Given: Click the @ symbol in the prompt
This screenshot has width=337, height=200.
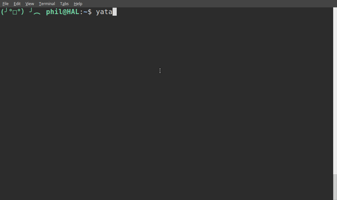Looking at the screenshot, I should (x=65, y=12).
